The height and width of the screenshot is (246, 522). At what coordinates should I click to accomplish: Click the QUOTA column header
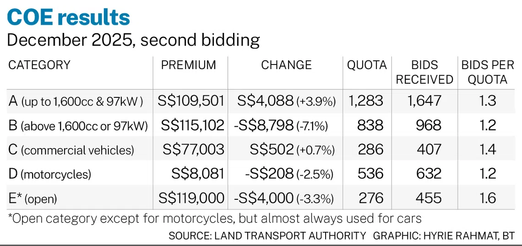click(367, 65)
